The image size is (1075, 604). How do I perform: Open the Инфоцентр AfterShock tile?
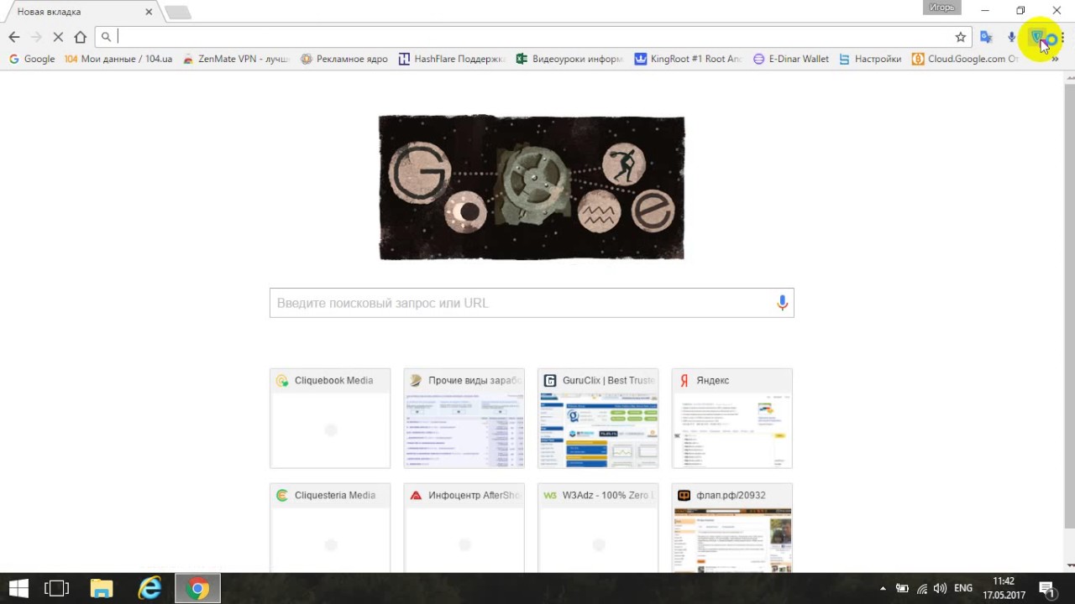tap(464, 528)
